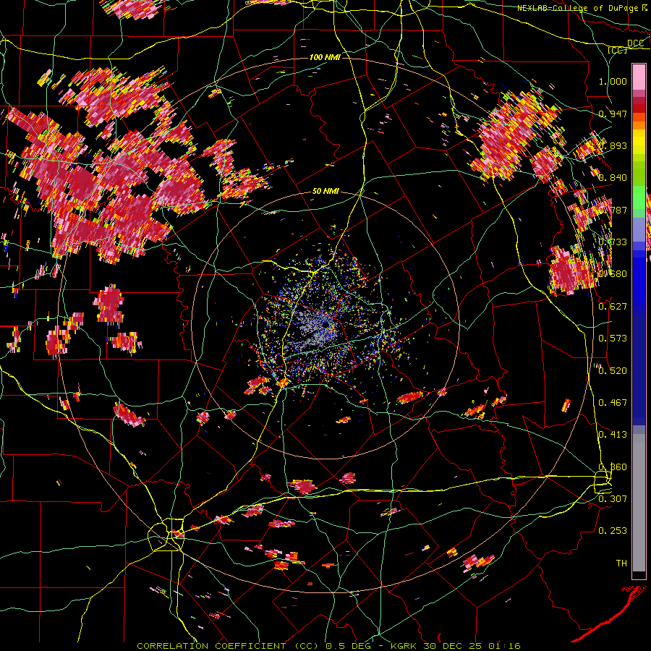
Task: Click the 0.680 scale value
Action: 613,274
